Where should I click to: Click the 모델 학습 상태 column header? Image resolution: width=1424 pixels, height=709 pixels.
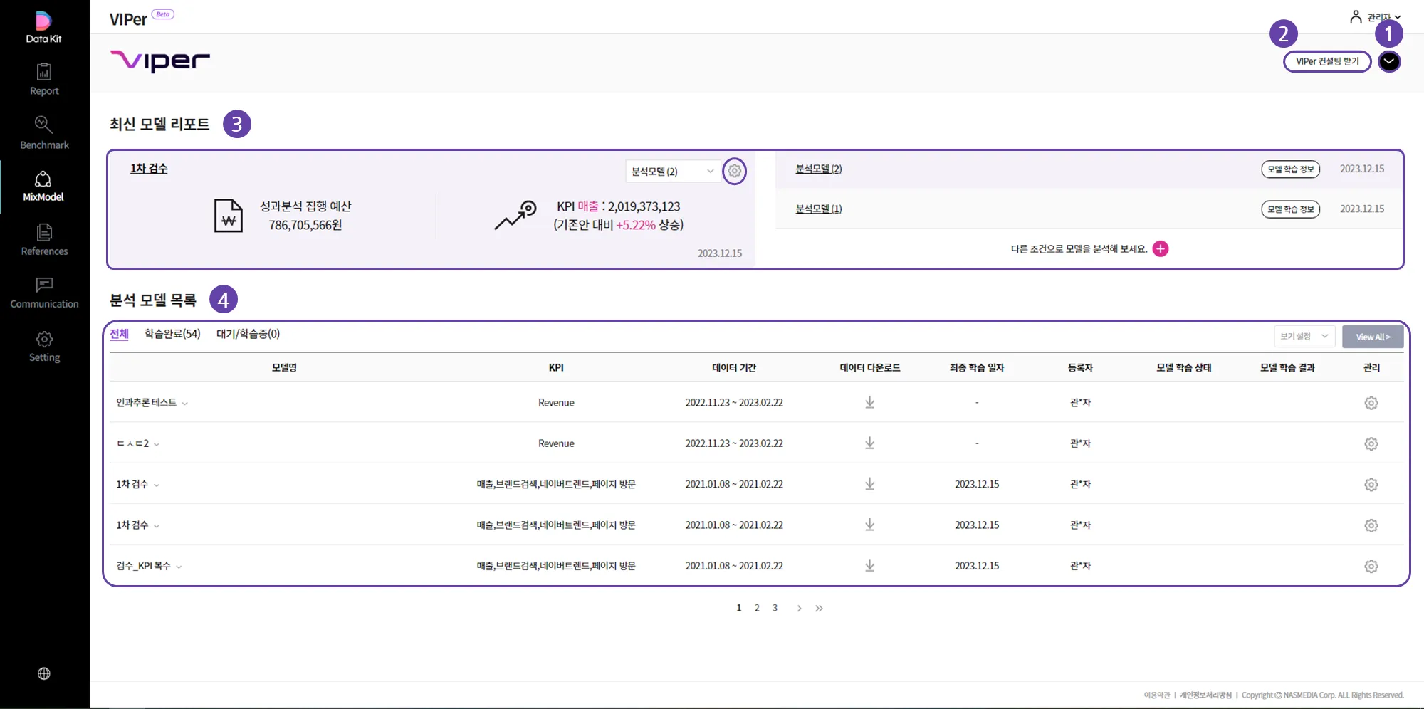[1184, 367]
